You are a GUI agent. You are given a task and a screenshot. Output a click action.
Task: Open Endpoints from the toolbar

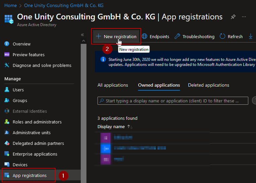pyautogui.click(x=155, y=36)
